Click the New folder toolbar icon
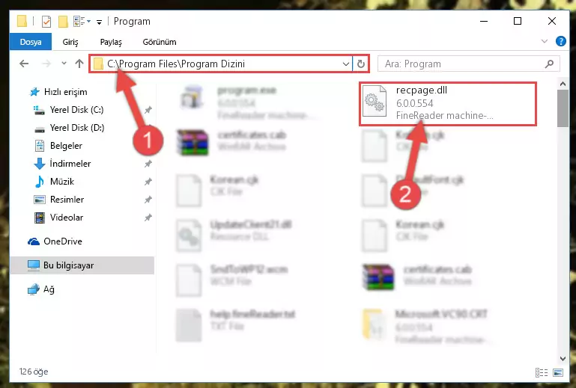This screenshot has height=388, width=576. point(63,22)
